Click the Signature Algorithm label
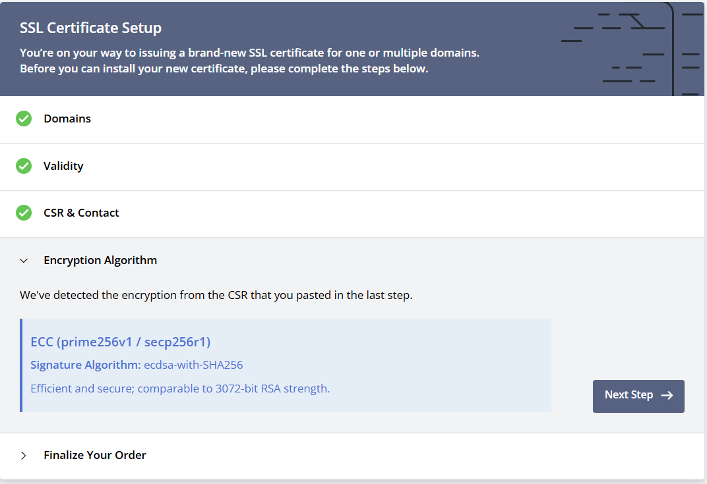 (86, 365)
